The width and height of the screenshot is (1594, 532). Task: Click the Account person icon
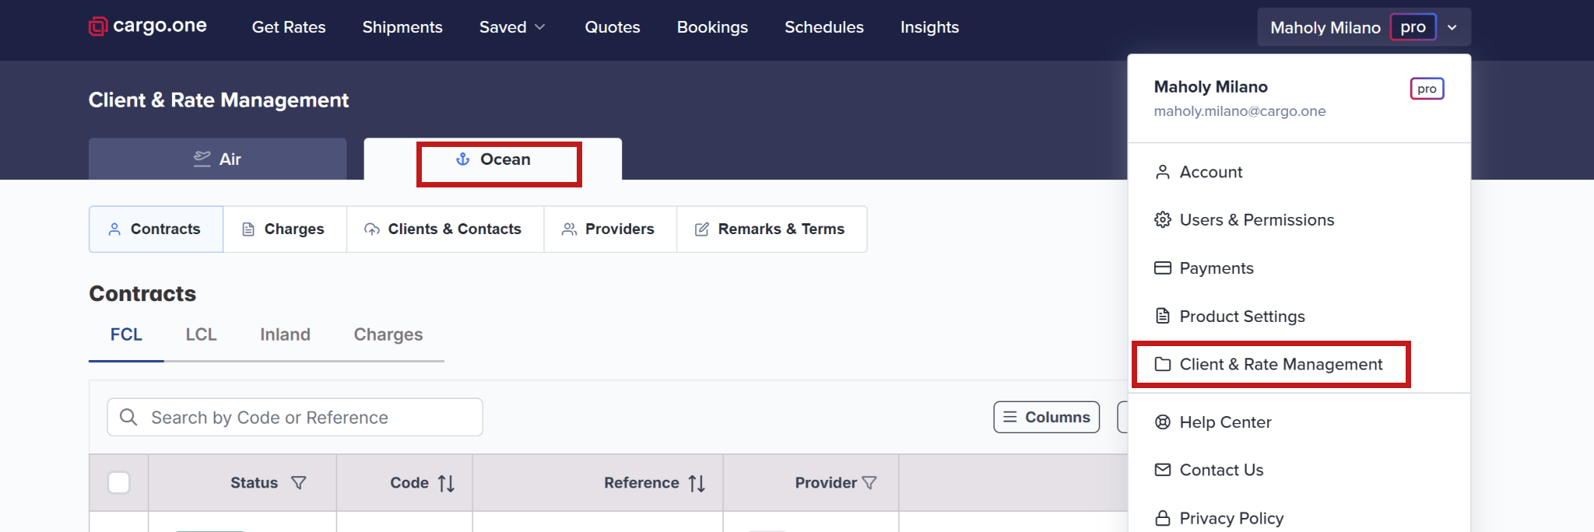point(1163,172)
